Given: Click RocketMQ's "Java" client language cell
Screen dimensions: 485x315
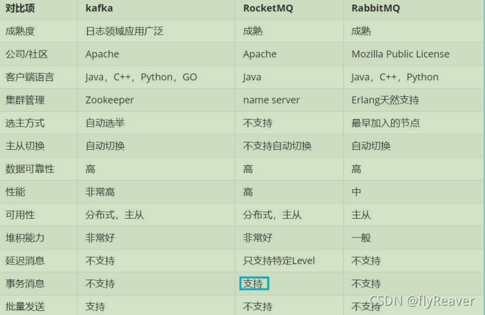Looking at the screenshot, I should pos(252,77).
